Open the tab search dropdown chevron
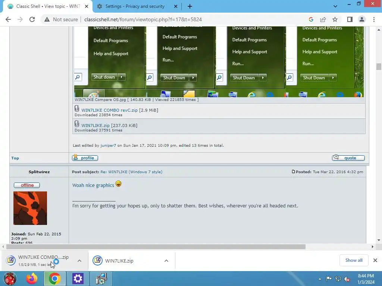The width and height of the screenshot is (382, 286). point(335,6)
